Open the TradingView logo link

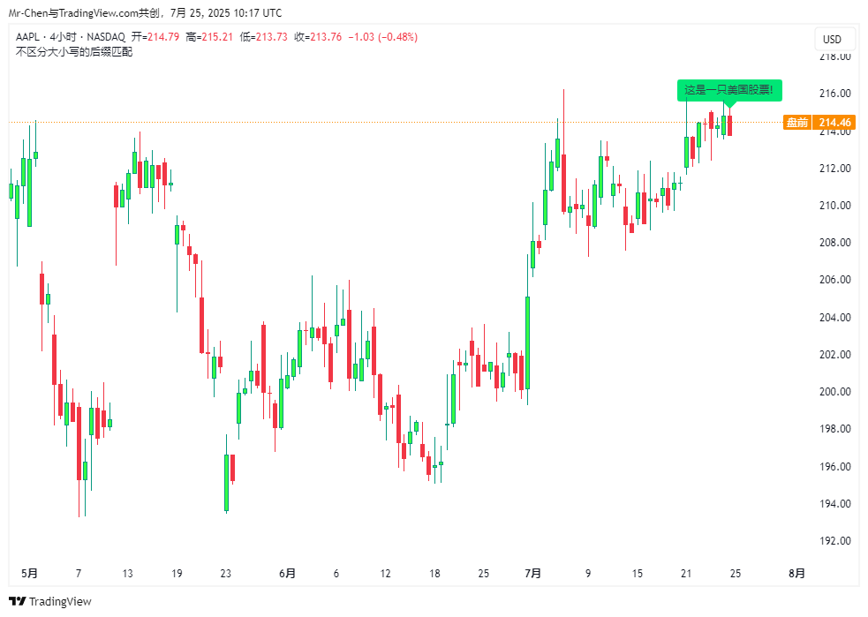click(x=49, y=601)
